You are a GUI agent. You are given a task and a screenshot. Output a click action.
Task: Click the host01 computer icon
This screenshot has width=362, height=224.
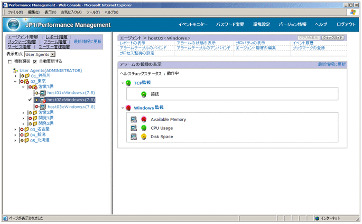pyautogui.click(x=43, y=93)
